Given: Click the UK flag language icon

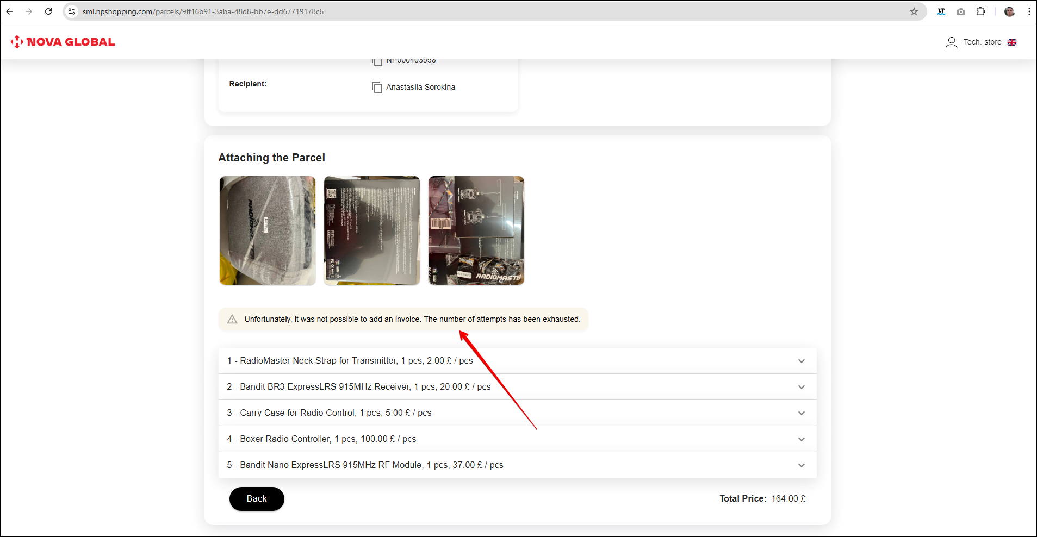Looking at the screenshot, I should [x=1012, y=42].
